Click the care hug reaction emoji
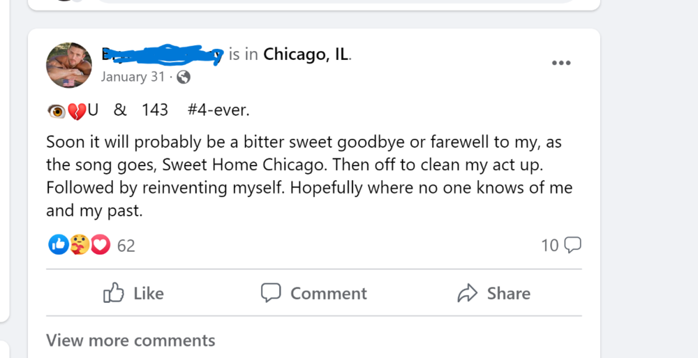The height and width of the screenshot is (358, 698). coord(80,244)
